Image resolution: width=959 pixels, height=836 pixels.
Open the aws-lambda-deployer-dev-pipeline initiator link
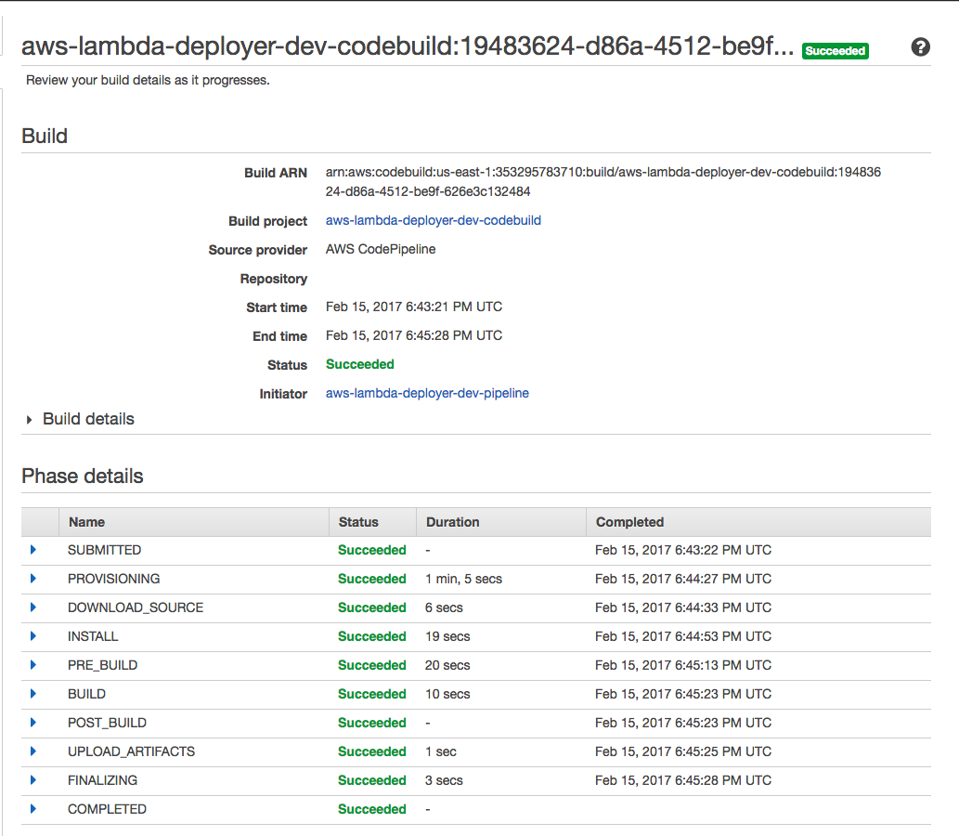click(427, 393)
